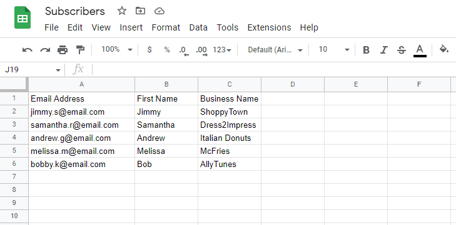Select column C header
The width and height of the screenshot is (456, 225).
[230, 84]
